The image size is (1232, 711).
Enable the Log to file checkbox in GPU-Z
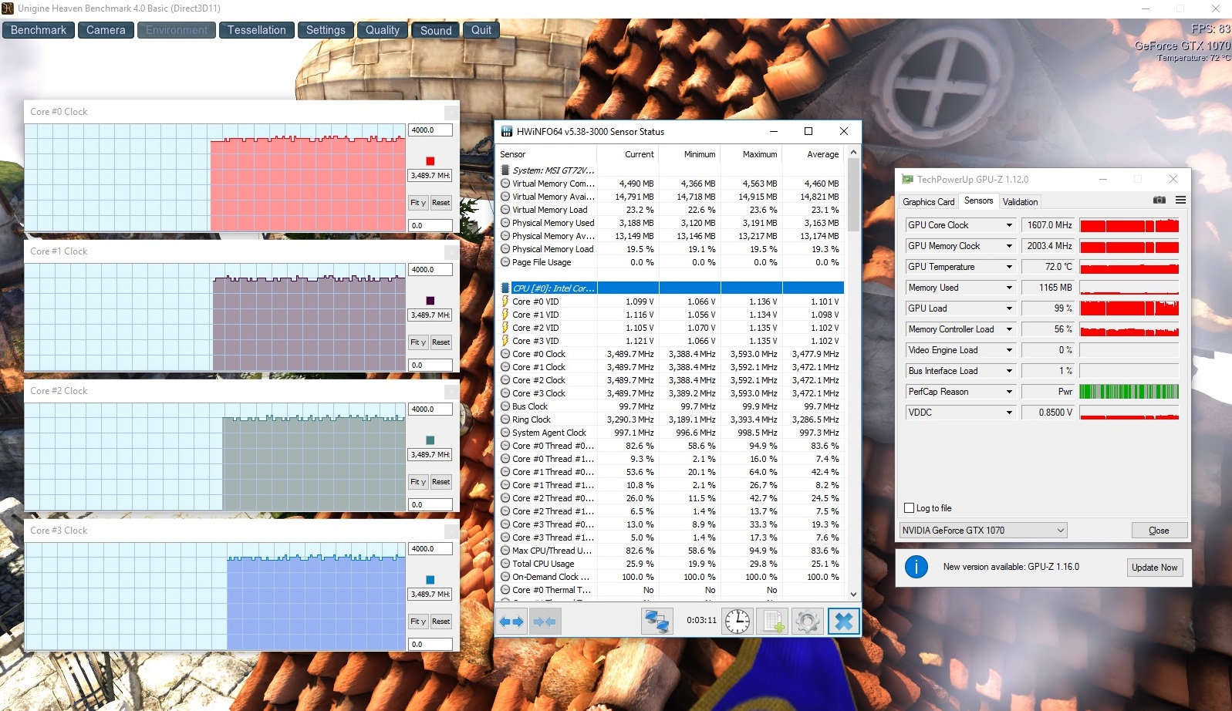point(909,508)
